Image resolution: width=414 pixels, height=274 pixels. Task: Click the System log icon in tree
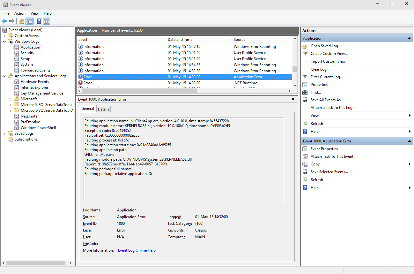(17, 65)
